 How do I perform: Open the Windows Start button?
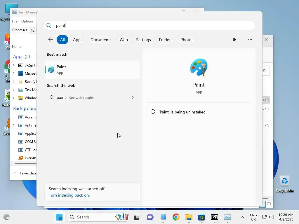tap(59, 217)
